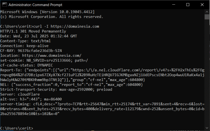This screenshot has width=210, height=131.
Task: Click the empty C:\Users\cerit> prompt at bottom
Action: point(17,128)
